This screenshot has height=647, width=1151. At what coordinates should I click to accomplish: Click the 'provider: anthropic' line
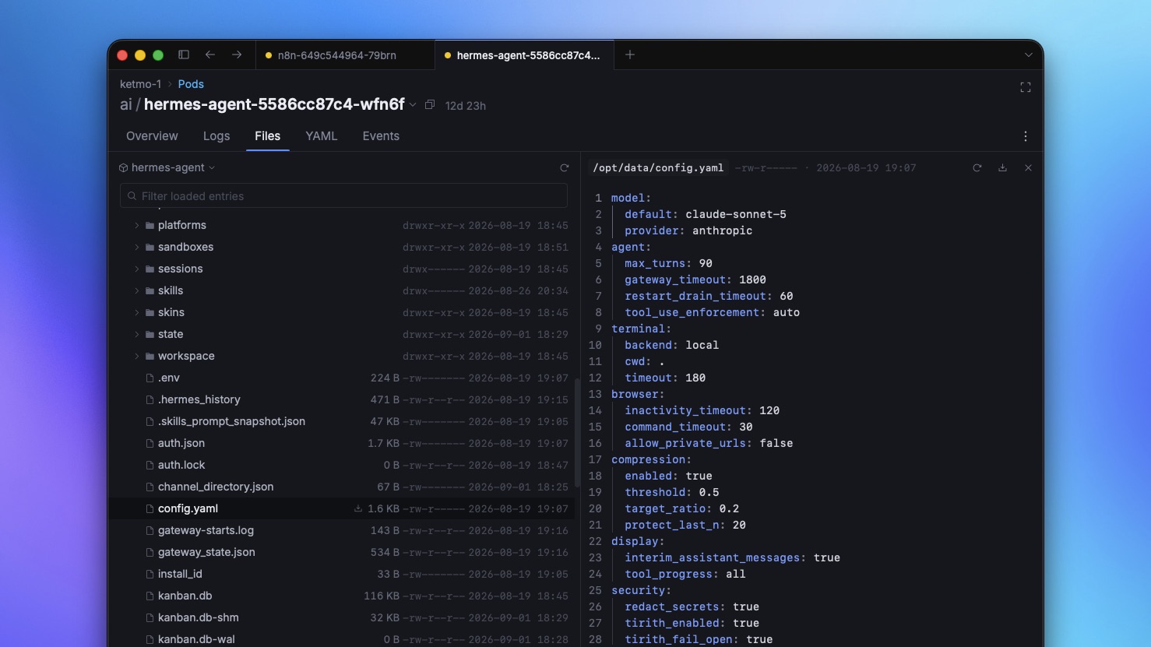(688, 230)
